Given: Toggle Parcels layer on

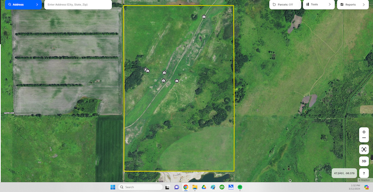Looking at the screenshot, I should point(285,5).
